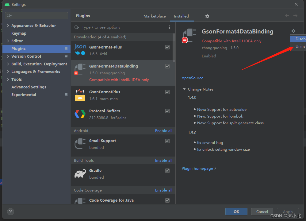The width and height of the screenshot is (306, 221).
Task: Collapse the Change Notes section
Action: pyautogui.click(x=184, y=89)
